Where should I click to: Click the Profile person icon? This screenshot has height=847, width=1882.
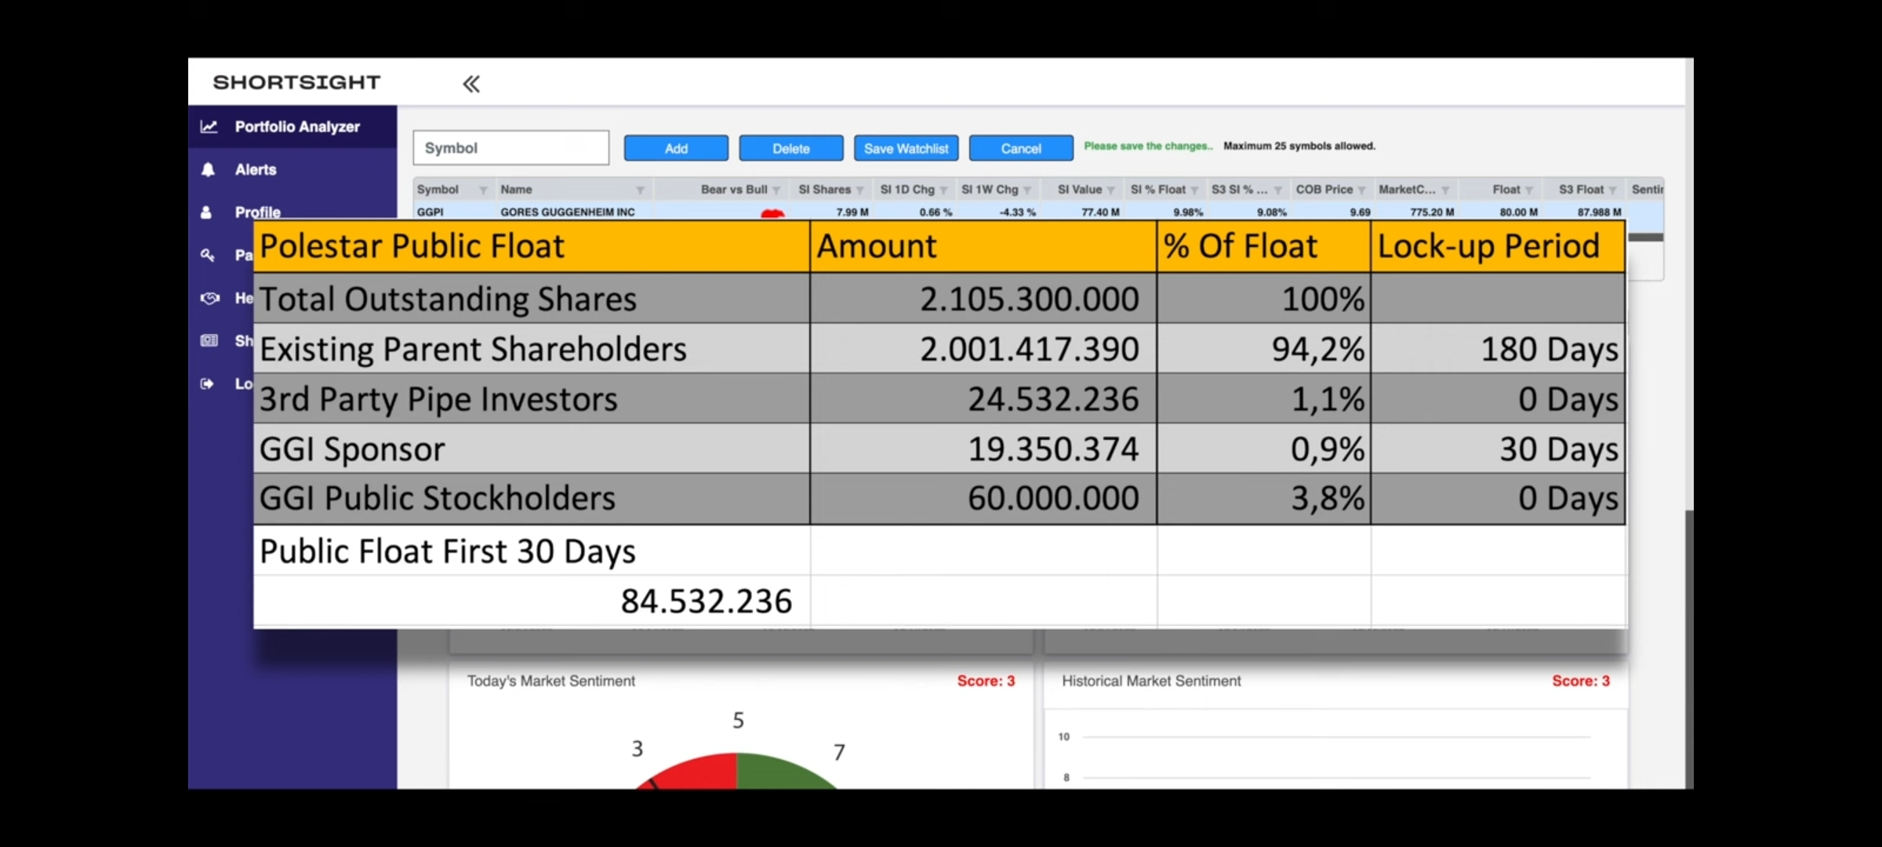(206, 212)
